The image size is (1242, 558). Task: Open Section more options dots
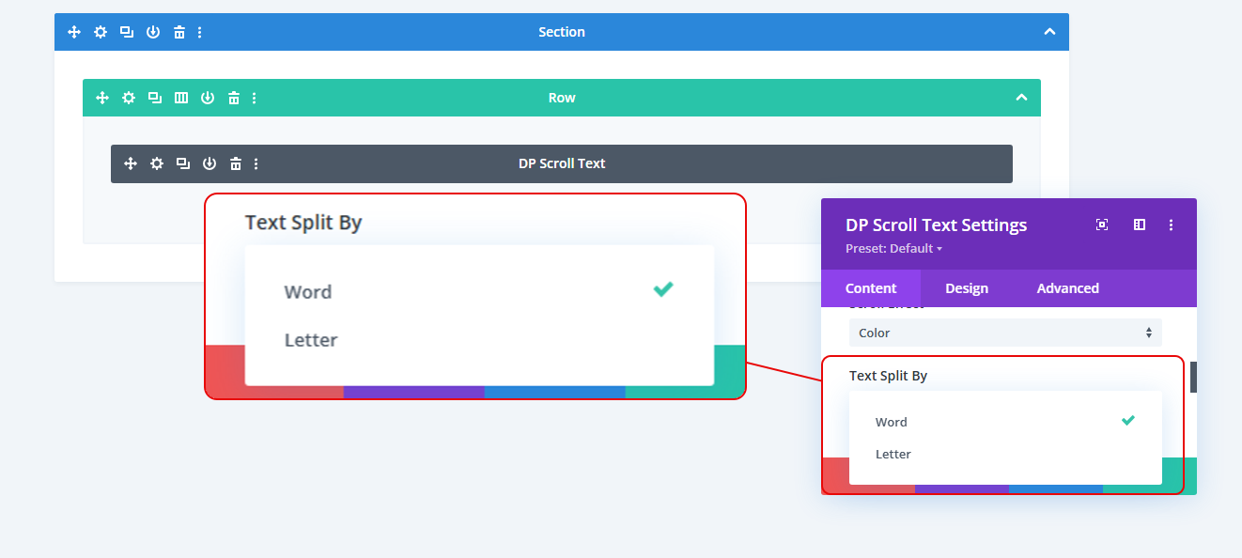(x=200, y=32)
